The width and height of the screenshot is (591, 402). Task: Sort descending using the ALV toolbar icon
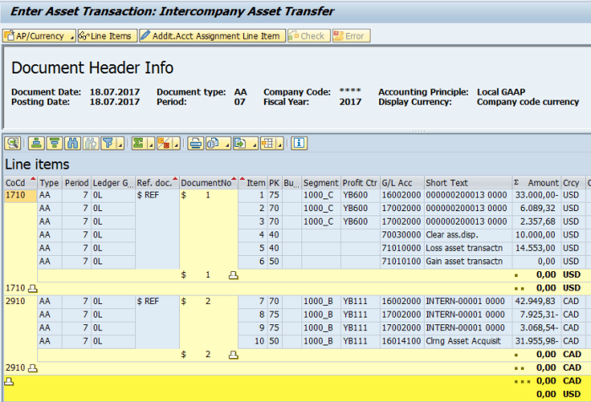click(x=54, y=143)
